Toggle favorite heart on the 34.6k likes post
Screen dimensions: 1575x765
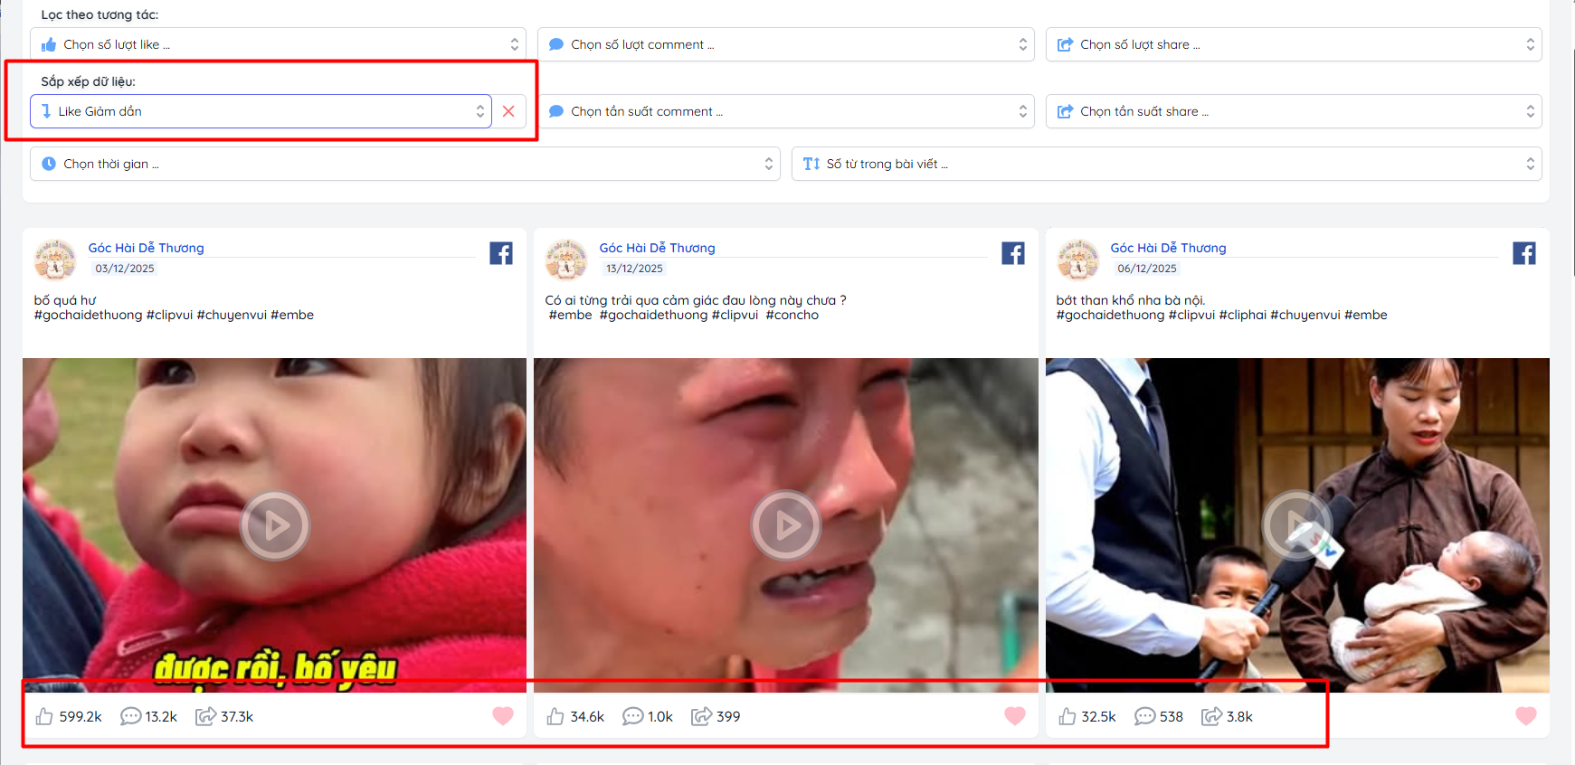(x=1014, y=715)
